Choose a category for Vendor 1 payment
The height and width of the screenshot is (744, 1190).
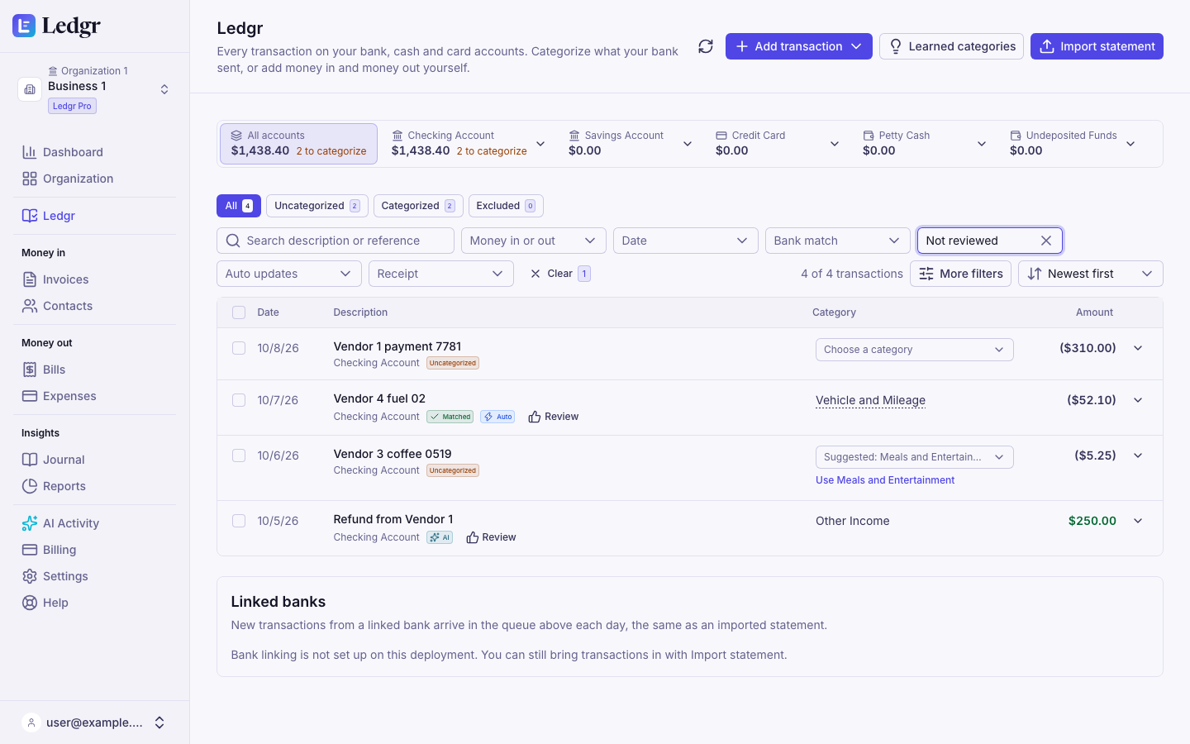point(915,350)
